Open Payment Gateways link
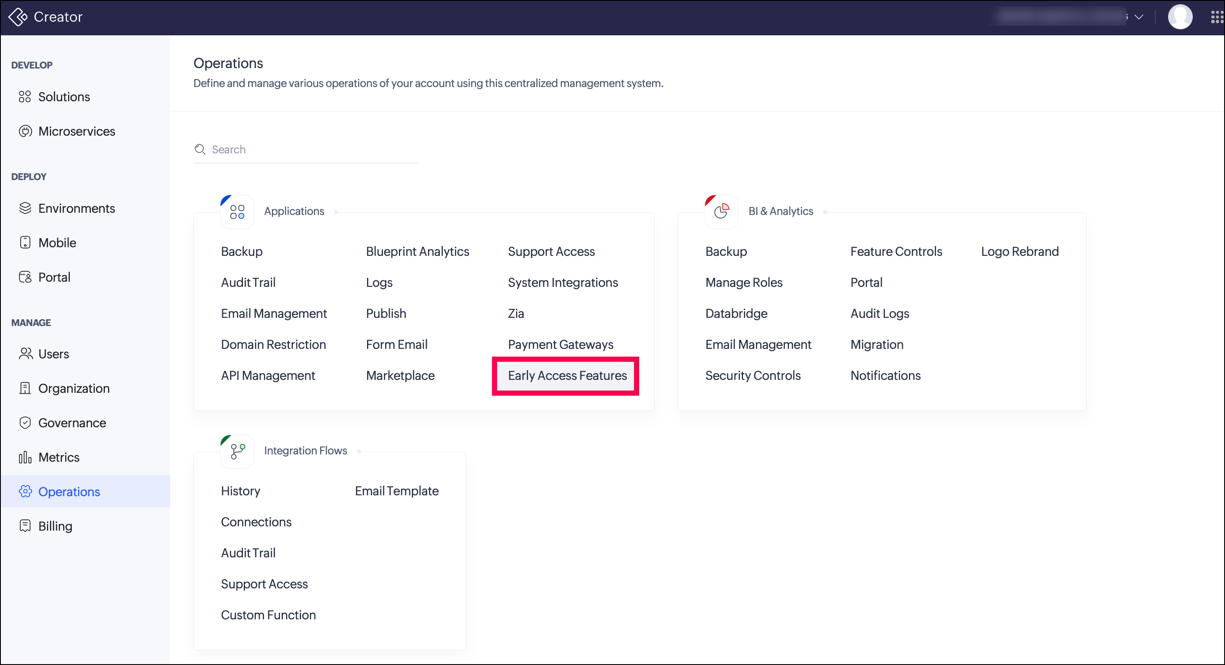 click(560, 345)
